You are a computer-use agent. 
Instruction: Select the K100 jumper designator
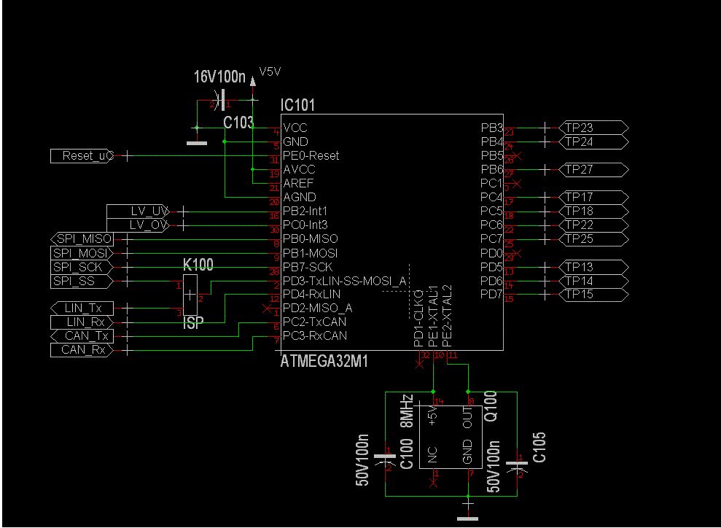(x=198, y=265)
